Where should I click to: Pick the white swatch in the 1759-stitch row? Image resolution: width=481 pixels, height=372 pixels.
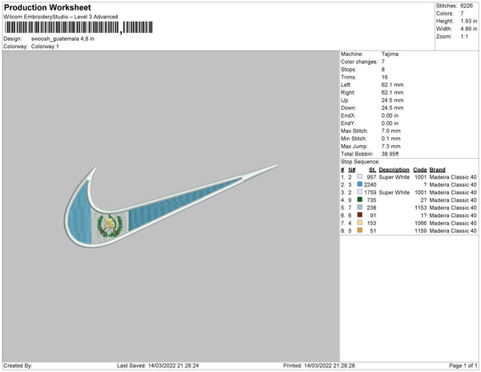[360, 192]
